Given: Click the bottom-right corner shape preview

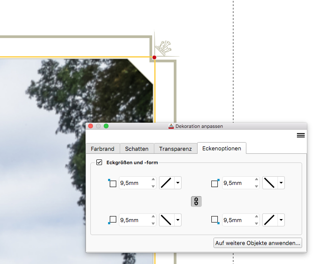Looking at the screenshot, I should pyautogui.click(x=270, y=220).
